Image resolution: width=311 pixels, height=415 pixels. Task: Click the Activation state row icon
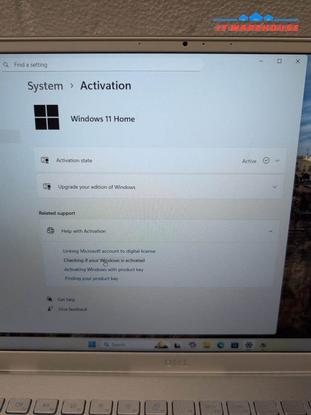click(x=45, y=160)
